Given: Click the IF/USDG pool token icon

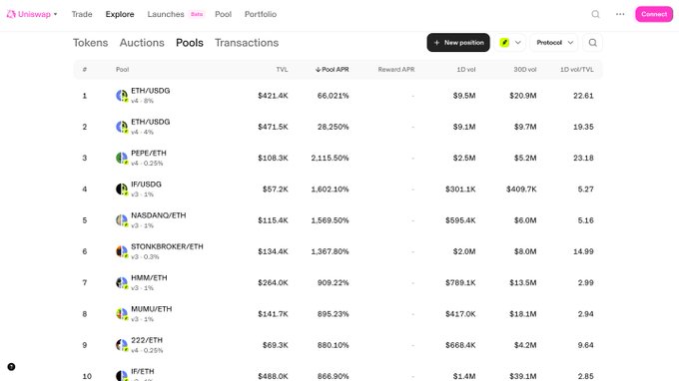Looking at the screenshot, I should point(122,189).
